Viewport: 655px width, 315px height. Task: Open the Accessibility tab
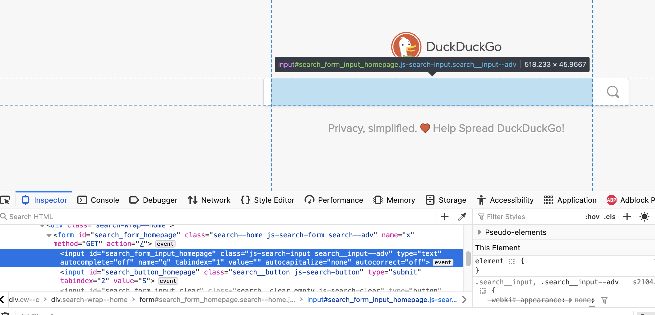tap(506, 200)
